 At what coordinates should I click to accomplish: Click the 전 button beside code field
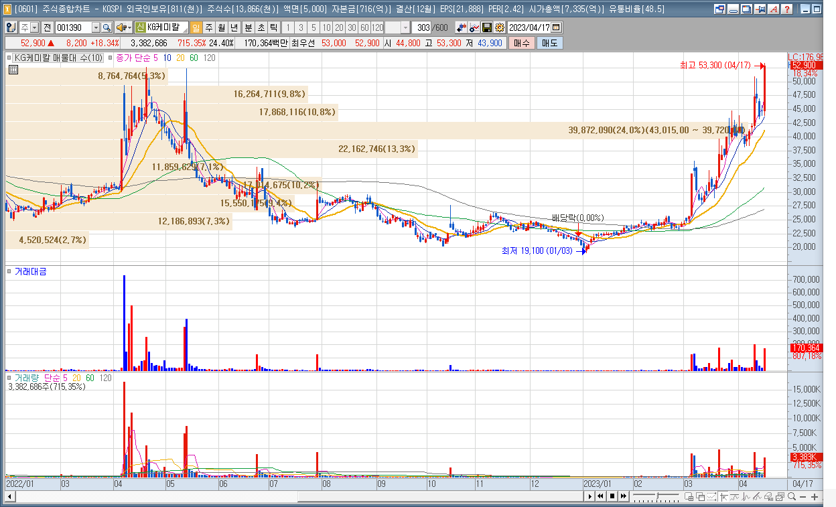[x=47, y=27]
